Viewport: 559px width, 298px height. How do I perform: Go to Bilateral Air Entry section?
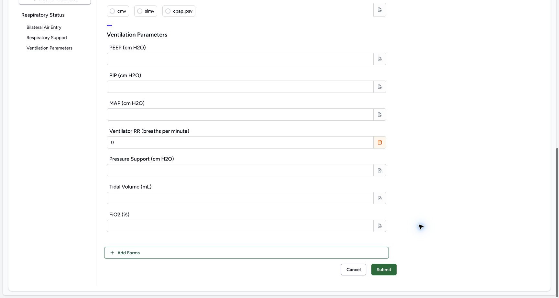(44, 27)
